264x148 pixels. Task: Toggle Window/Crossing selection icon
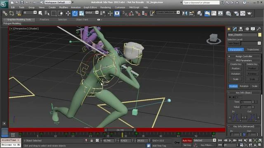tap(60, 13)
